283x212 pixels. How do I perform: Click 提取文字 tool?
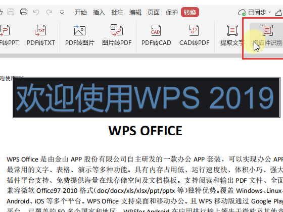(x=232, y=35)
